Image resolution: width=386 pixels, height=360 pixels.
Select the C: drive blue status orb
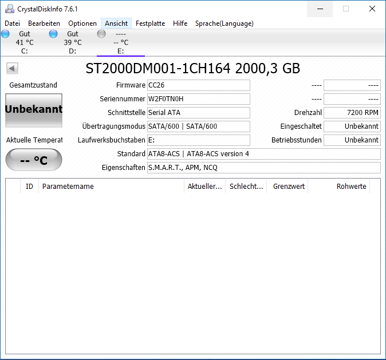coord(5,34)
